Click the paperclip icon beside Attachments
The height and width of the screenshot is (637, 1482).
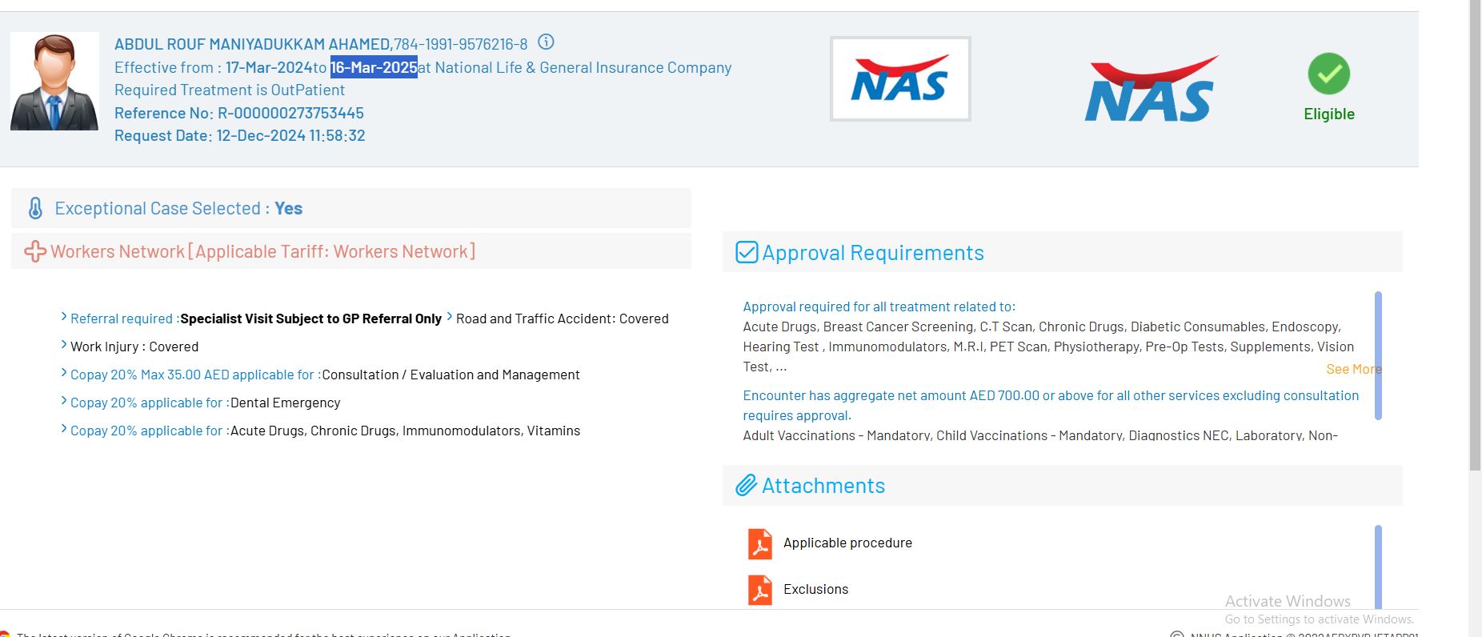(x=747, y=485)
